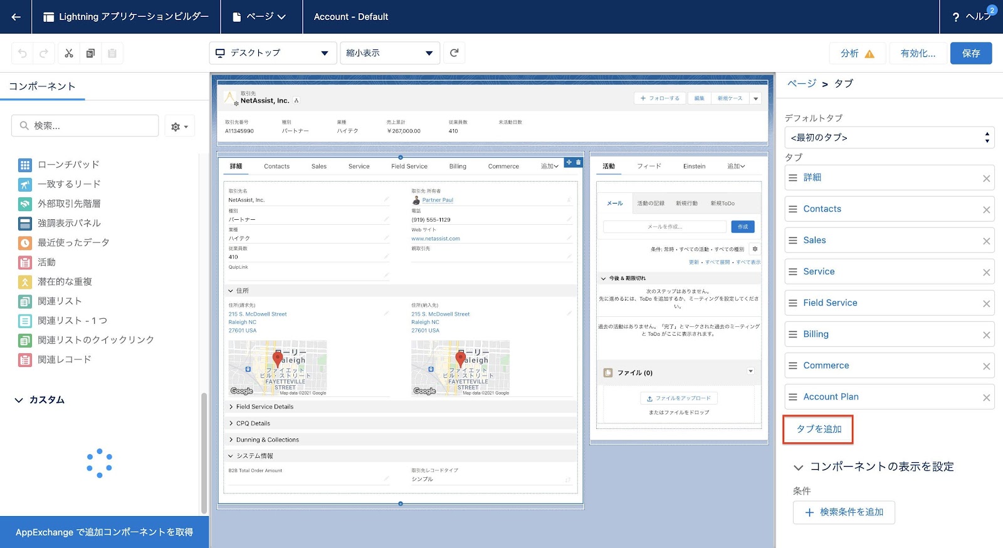This screenshot has width=1003, height=548.
Task: Expand the CPQ Details section
Action: (x=400, y=423)
